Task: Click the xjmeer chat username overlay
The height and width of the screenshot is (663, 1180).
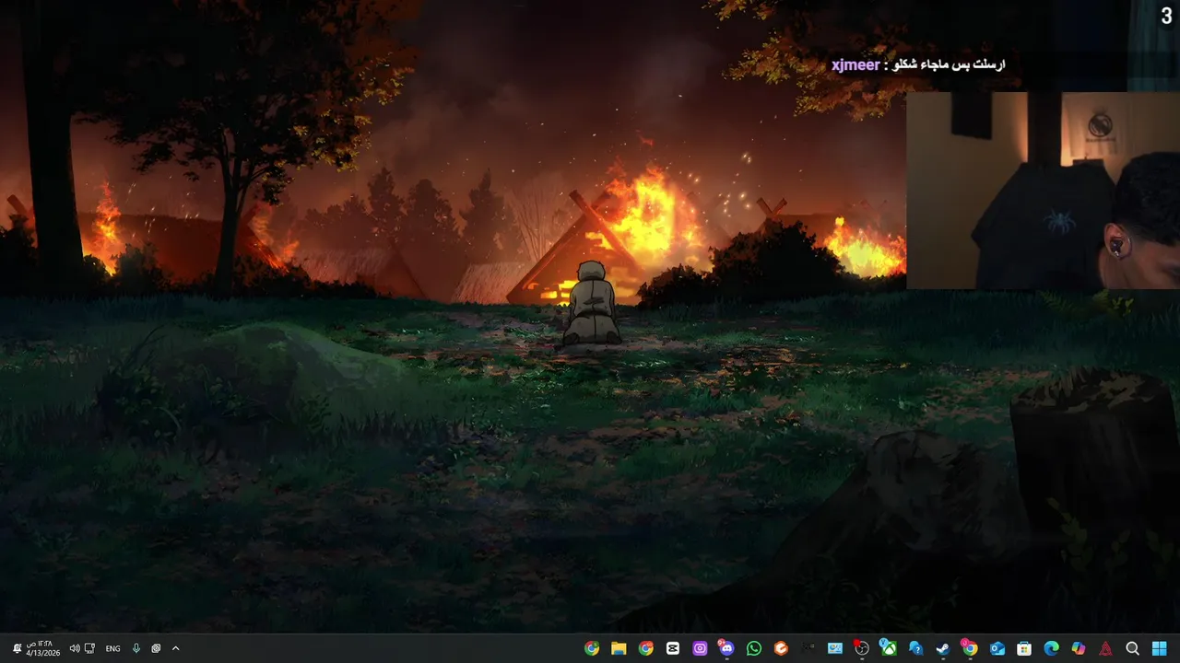Action: pyautogui.click(x=855, y=64)
